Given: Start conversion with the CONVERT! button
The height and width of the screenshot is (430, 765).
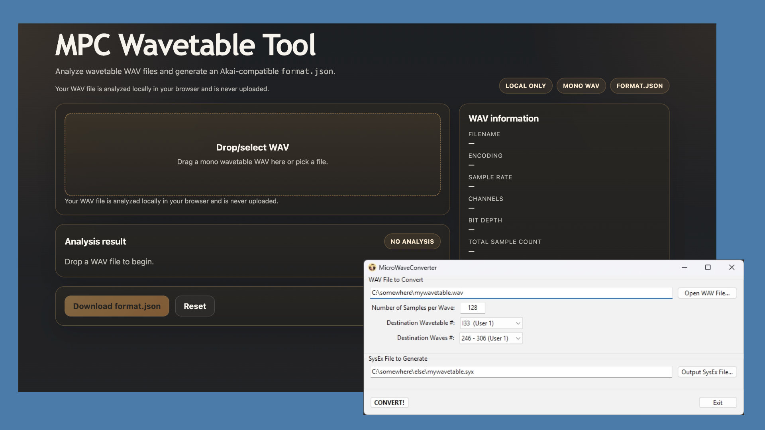Looking at the screenshot, I should [389, 403].
